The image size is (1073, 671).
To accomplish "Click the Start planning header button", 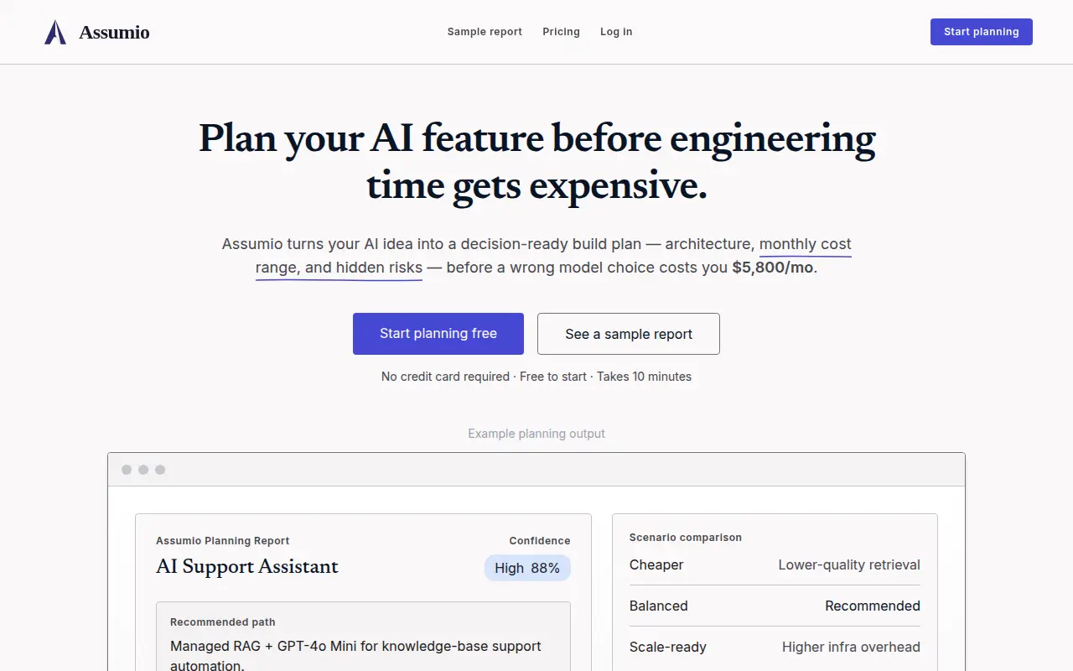I will pyautogui.click(x=982, y=32).
